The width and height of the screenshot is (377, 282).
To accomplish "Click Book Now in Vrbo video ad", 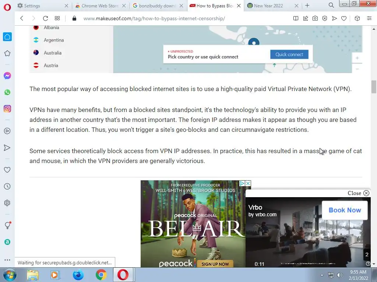I will click(345, 210).
